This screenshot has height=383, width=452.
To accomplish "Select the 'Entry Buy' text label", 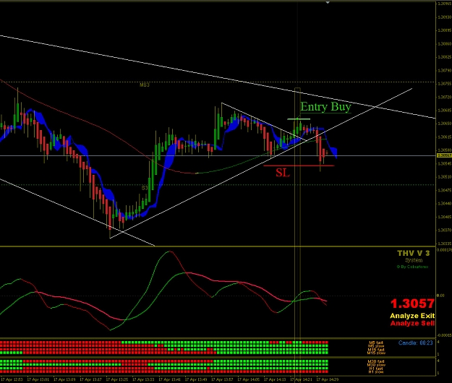I will (x=325, y=107).
